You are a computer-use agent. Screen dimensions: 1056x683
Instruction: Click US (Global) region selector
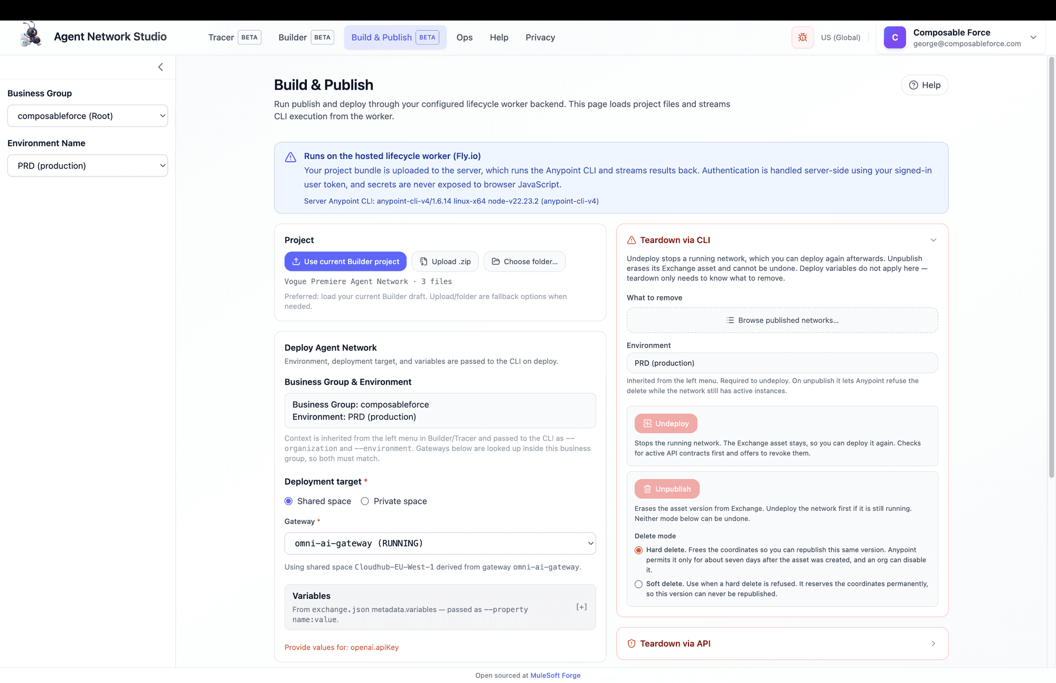pos(841,38)
